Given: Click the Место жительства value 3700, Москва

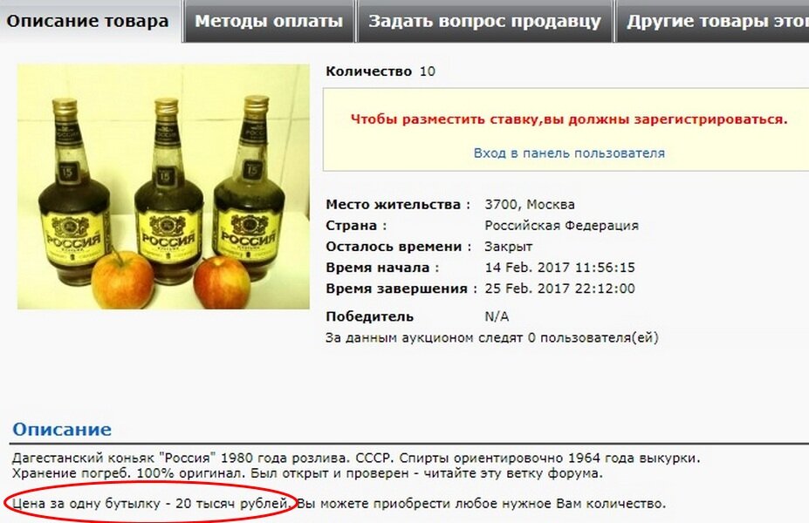Looking at the screenshot, I should [x=530, y=205].
